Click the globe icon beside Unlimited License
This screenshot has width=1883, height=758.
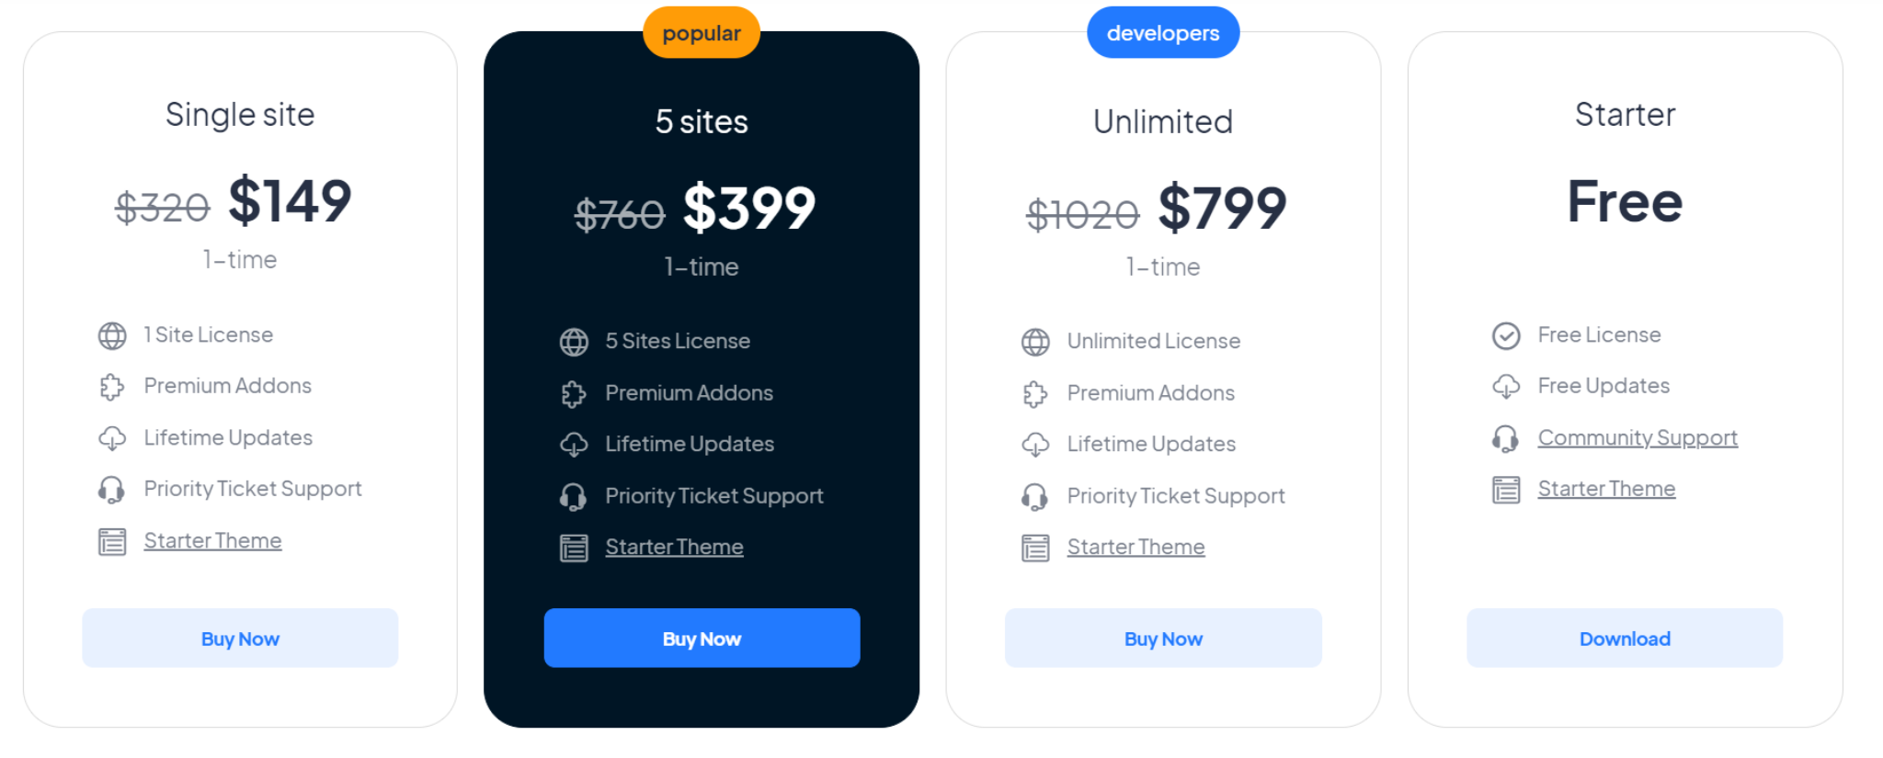click(x=1035, y=343)
